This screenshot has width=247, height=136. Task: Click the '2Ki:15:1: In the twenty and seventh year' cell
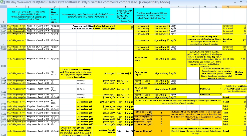click(205, 40)
